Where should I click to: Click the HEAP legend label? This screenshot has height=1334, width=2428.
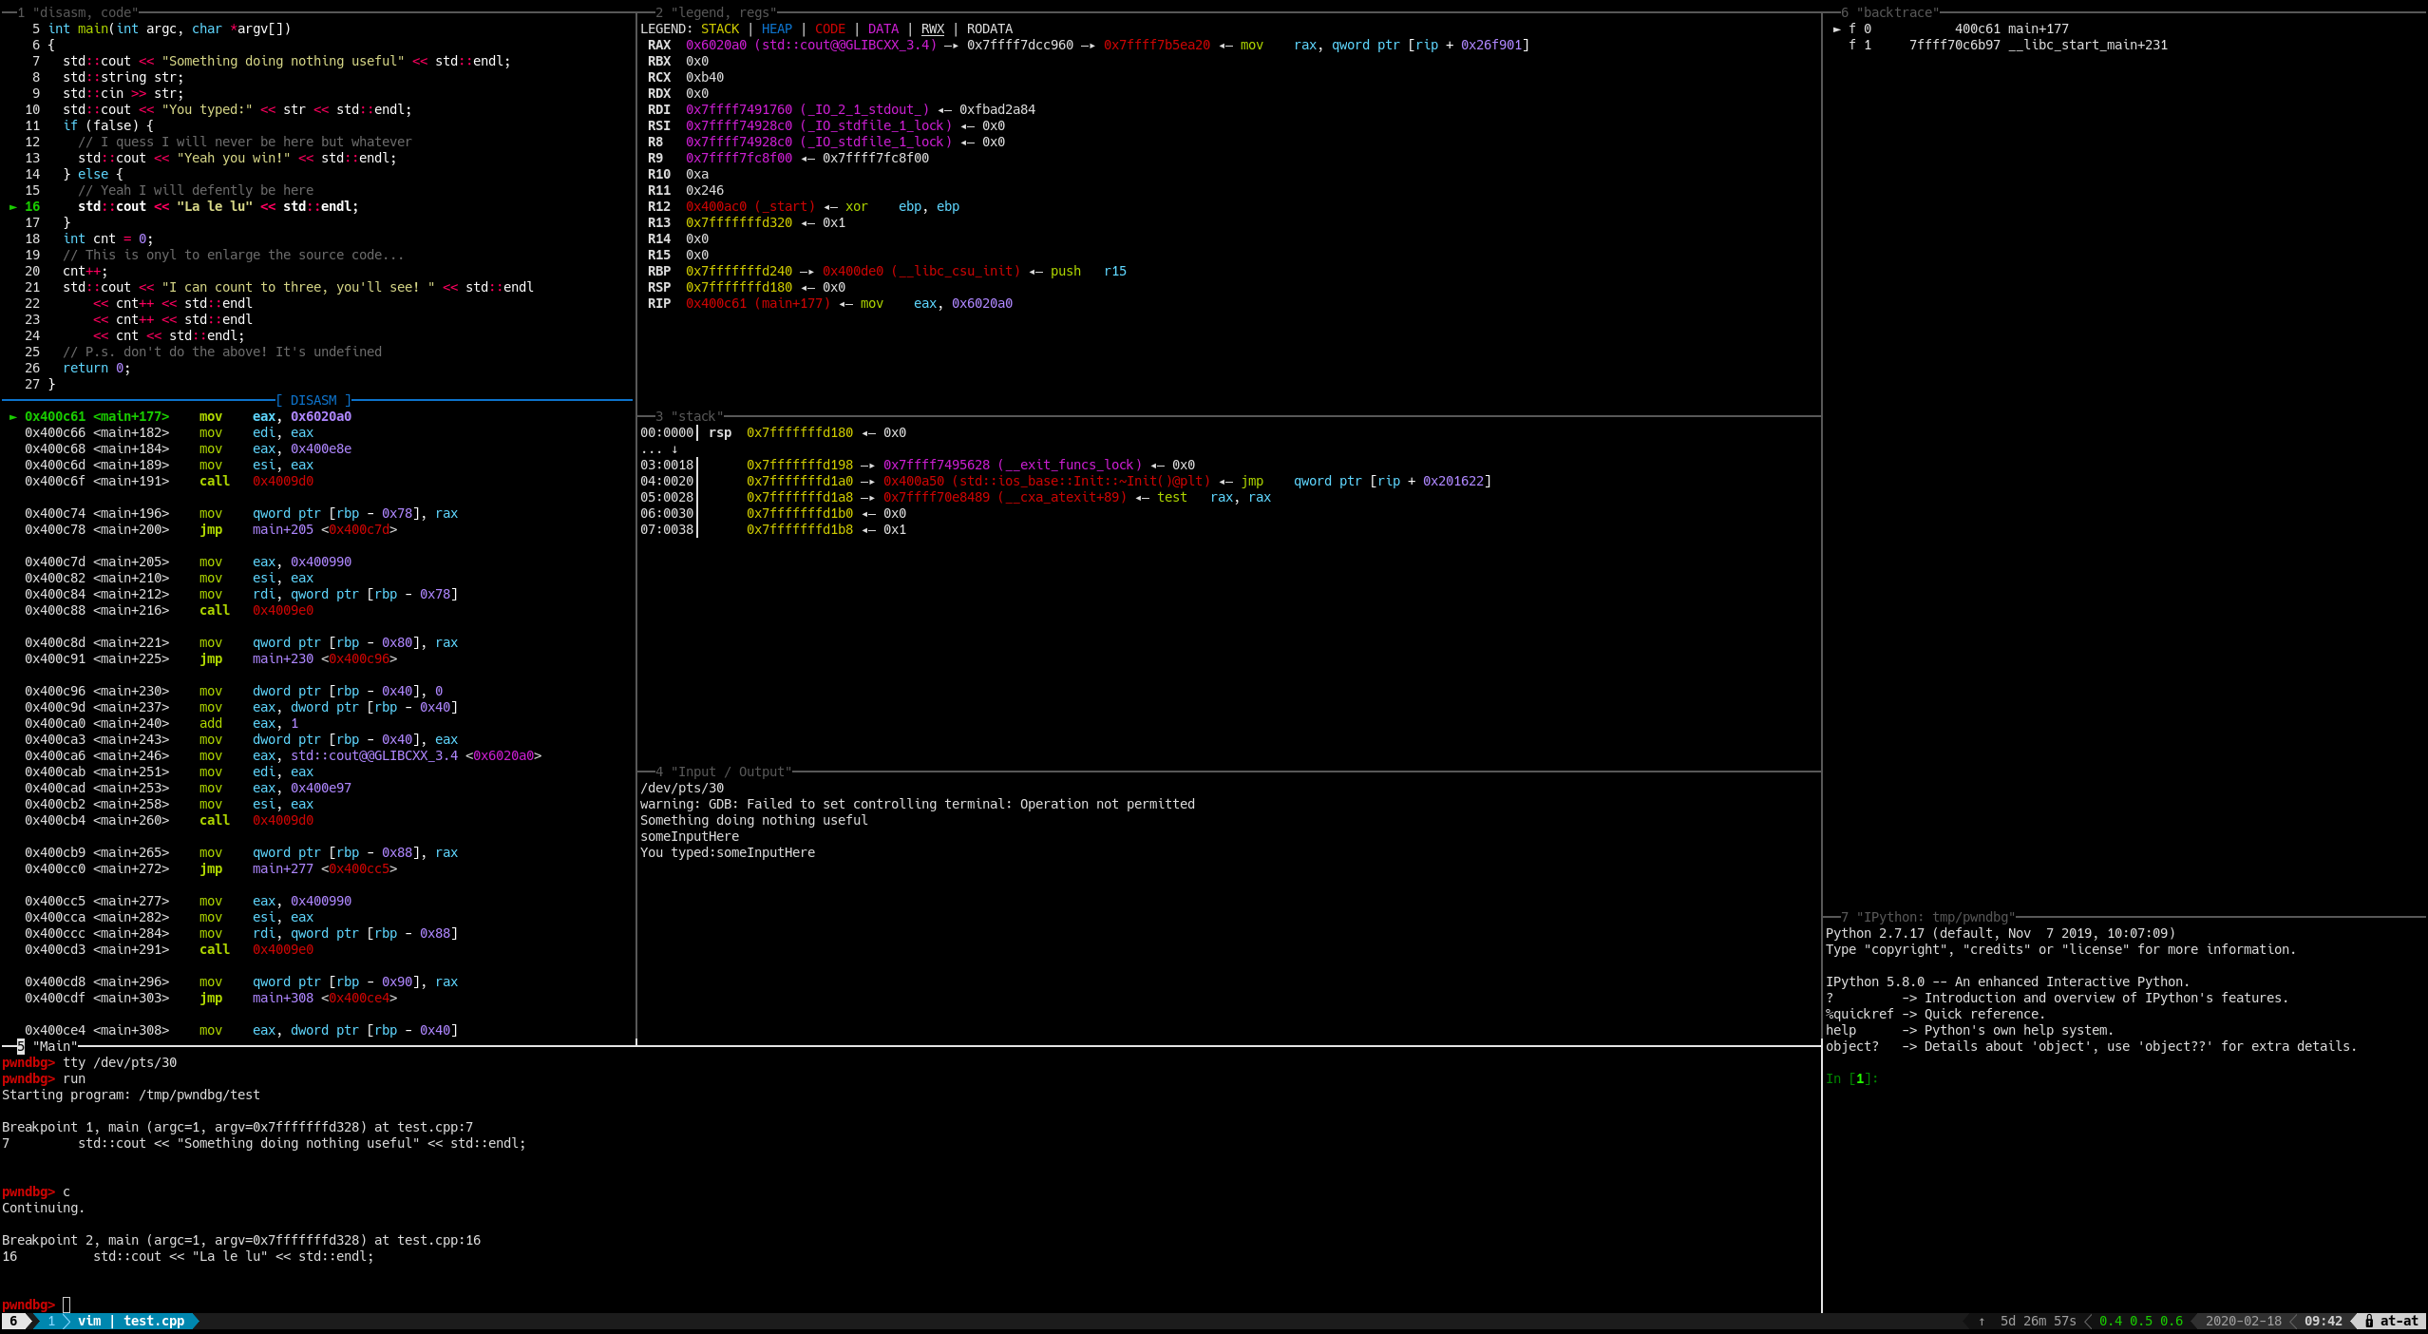(x=776, y=29)
